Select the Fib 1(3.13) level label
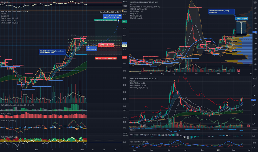 pos(73,54)
